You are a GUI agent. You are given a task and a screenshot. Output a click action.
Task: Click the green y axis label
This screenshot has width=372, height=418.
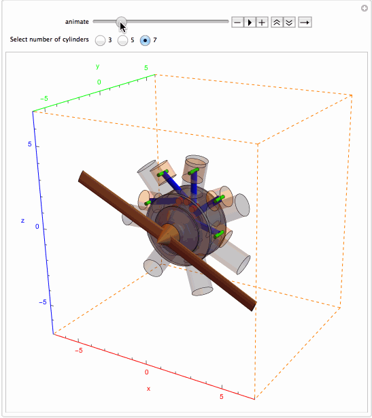click(x=98, y=67)
